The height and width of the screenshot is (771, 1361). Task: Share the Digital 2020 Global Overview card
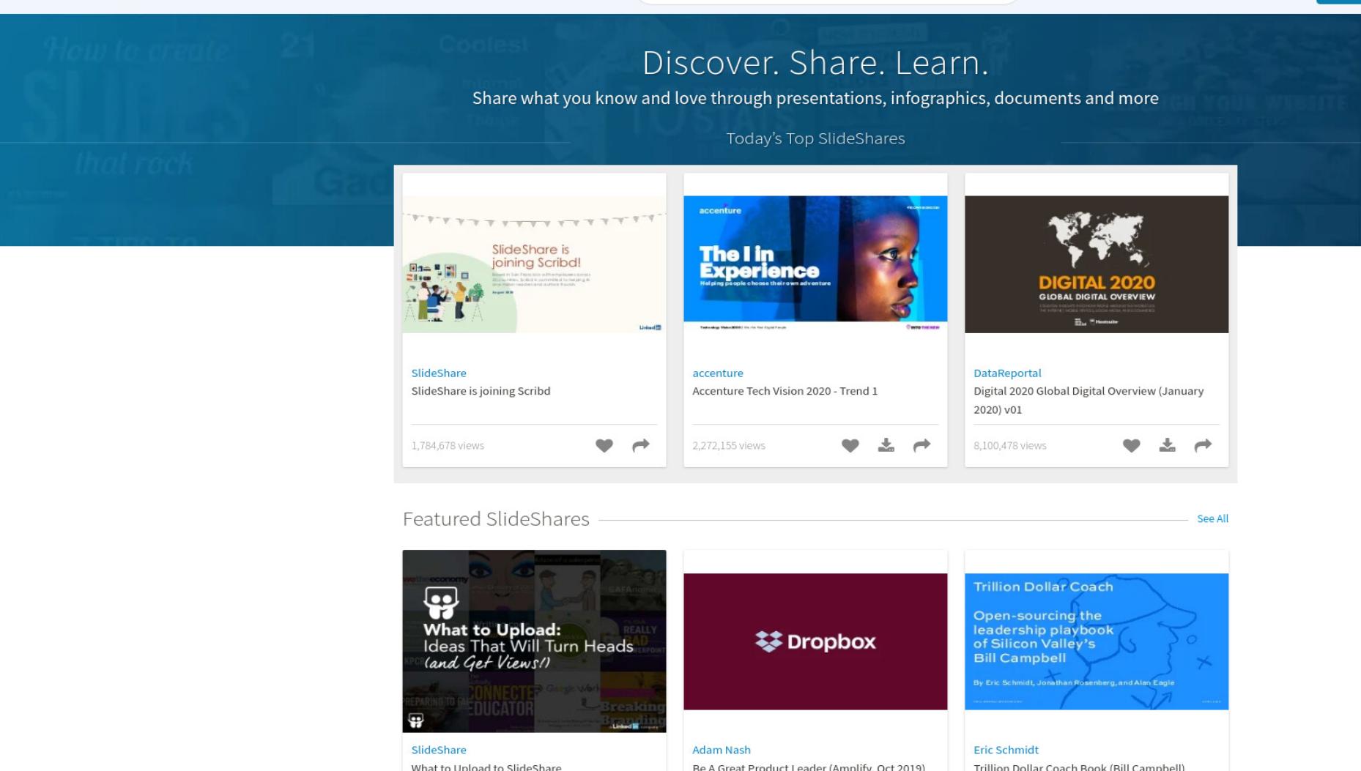pyautogui.click(x=1203, y=445)
